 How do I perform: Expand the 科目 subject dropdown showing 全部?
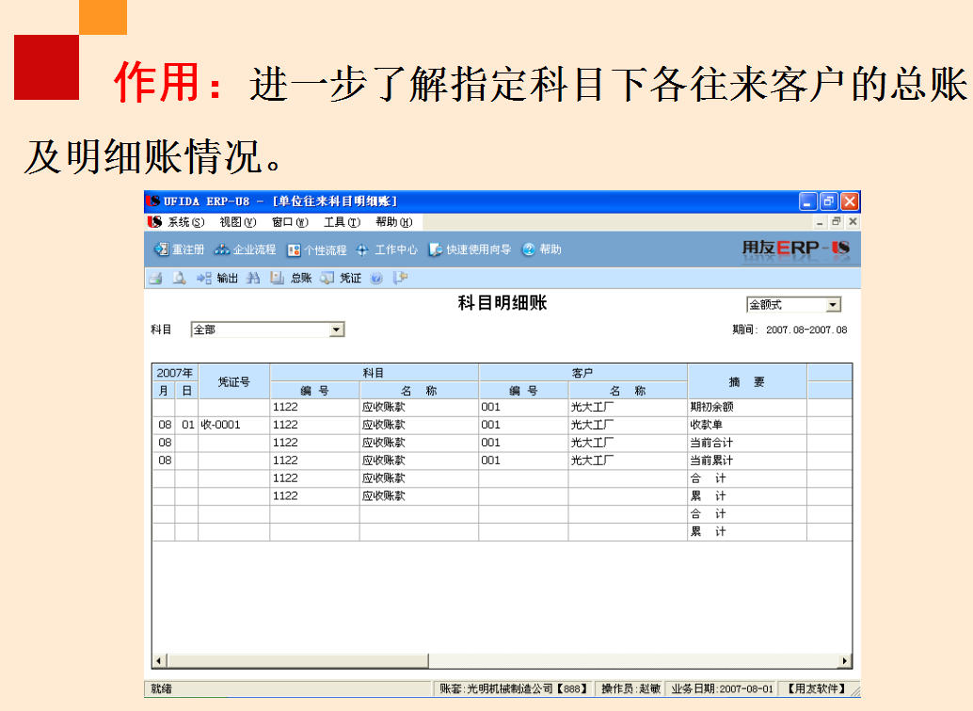tap(337, 329)
